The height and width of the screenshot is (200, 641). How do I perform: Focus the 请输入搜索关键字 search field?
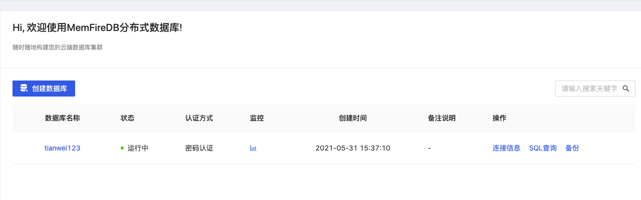click(x=588, y=88)
